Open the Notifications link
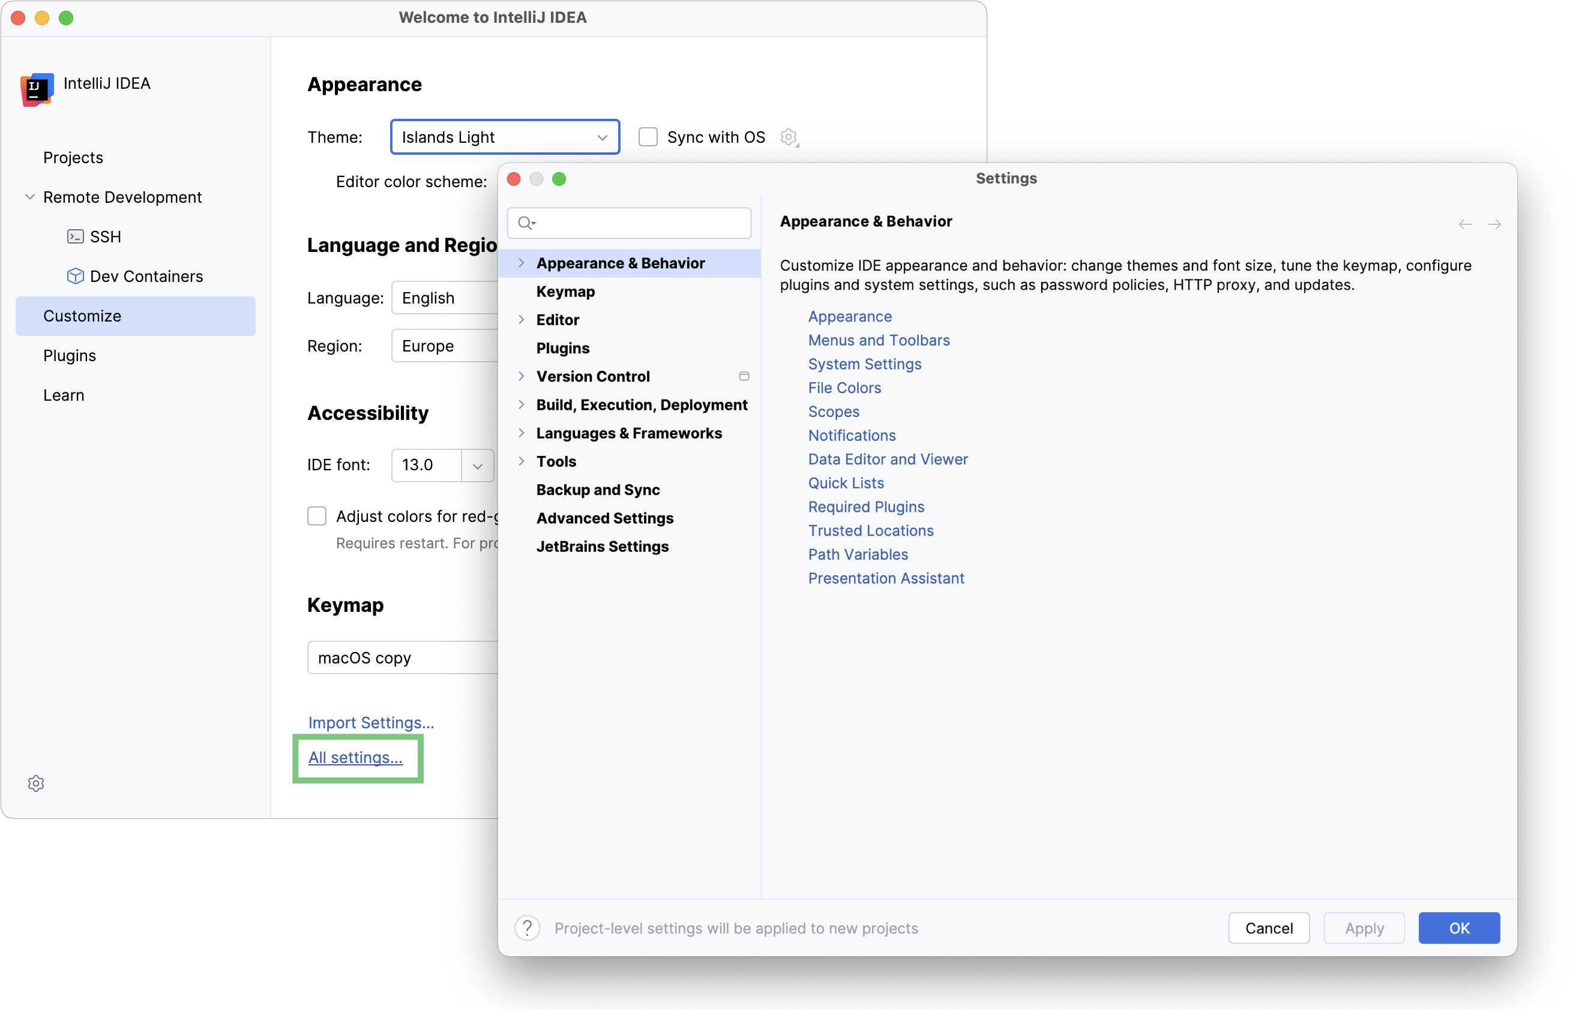Image resolution: width=1570 pixels, height=1009 pixels. [x=852, y=435]
